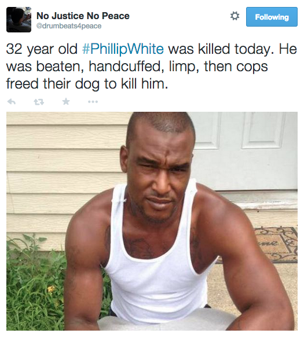The image size is (304, 337).
Task: Visit the @drumbeats4peace handle
Action: pyautogui.click(x=69, y=26)
